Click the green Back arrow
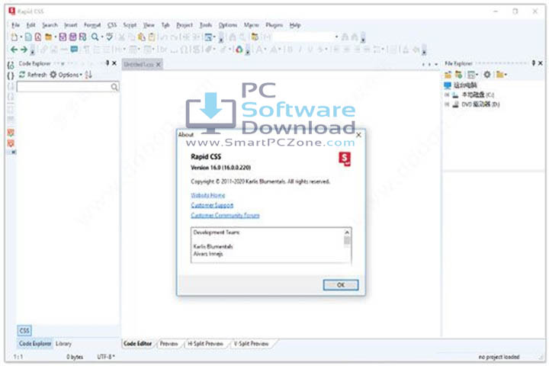This screenshot has width=549, height=366. pyautogui.click(x=14, y=50)
